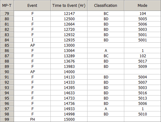
Task: Select the Classification column header
Action: (106, 6)
